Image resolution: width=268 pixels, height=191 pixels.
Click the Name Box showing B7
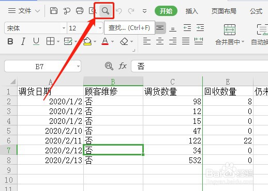tap(39, 67)
